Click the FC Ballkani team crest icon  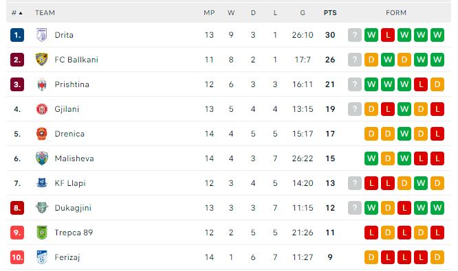pyautogui.click(x=42, y=60)
